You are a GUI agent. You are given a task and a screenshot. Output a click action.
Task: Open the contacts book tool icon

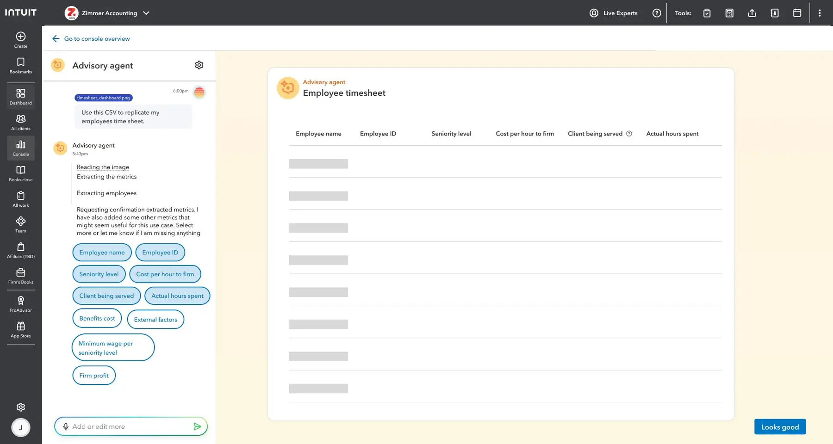pos(775,13)
